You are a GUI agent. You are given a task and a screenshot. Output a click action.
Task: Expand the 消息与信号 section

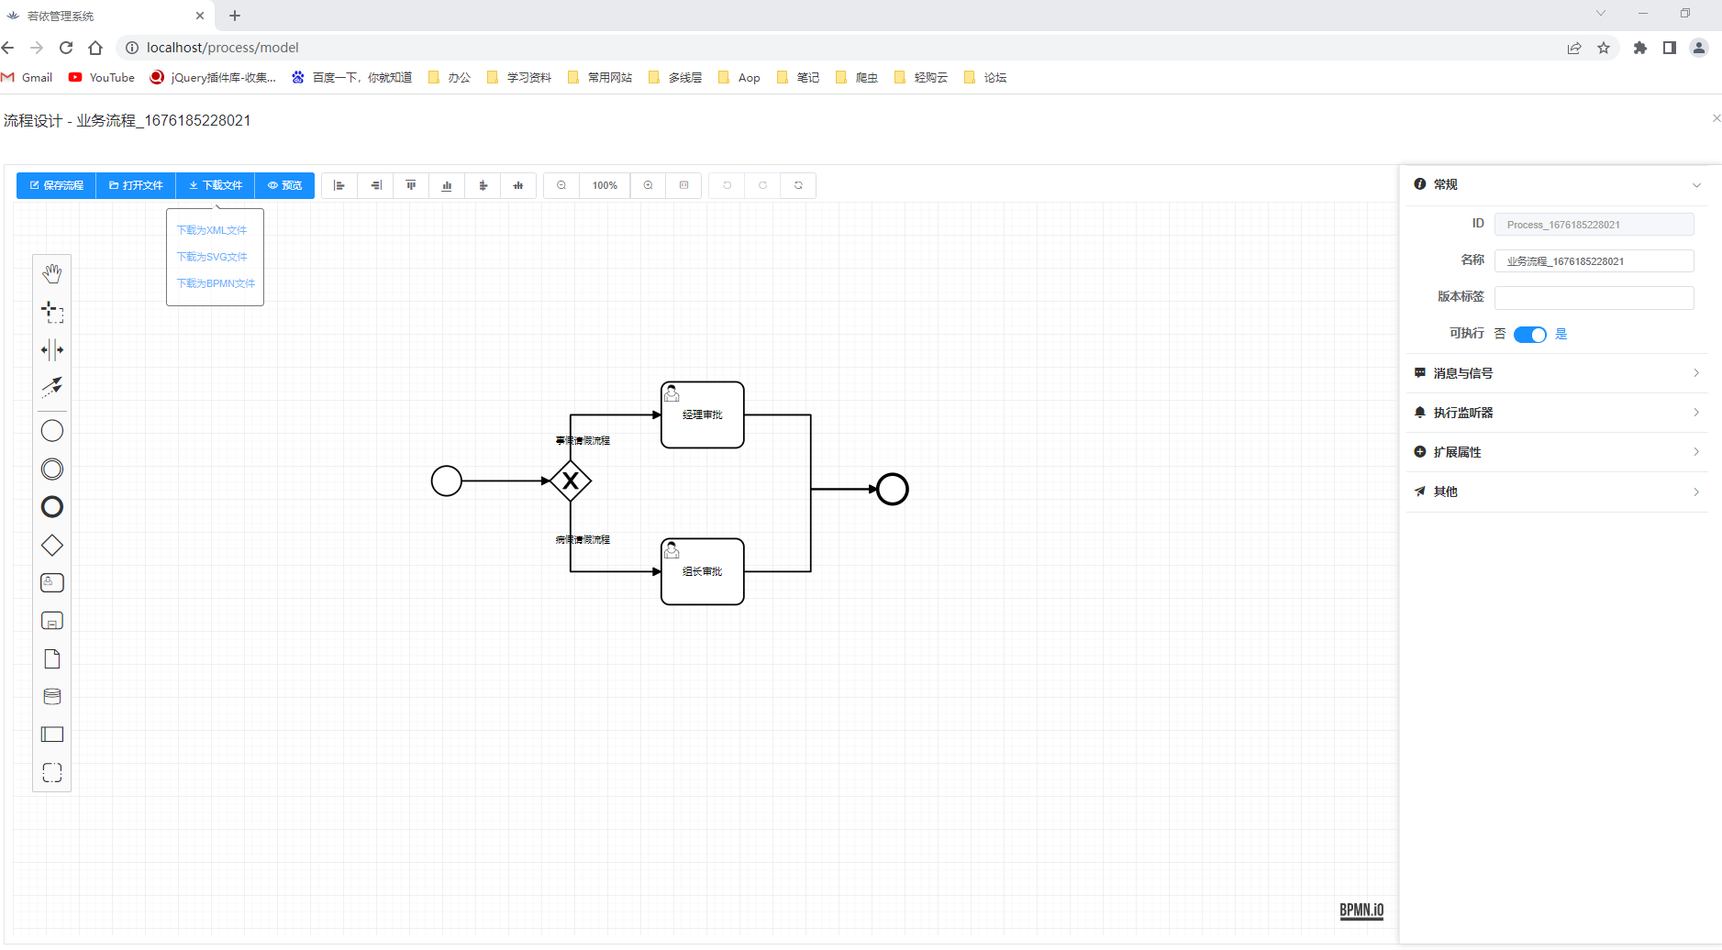[x=1557, y=372]
